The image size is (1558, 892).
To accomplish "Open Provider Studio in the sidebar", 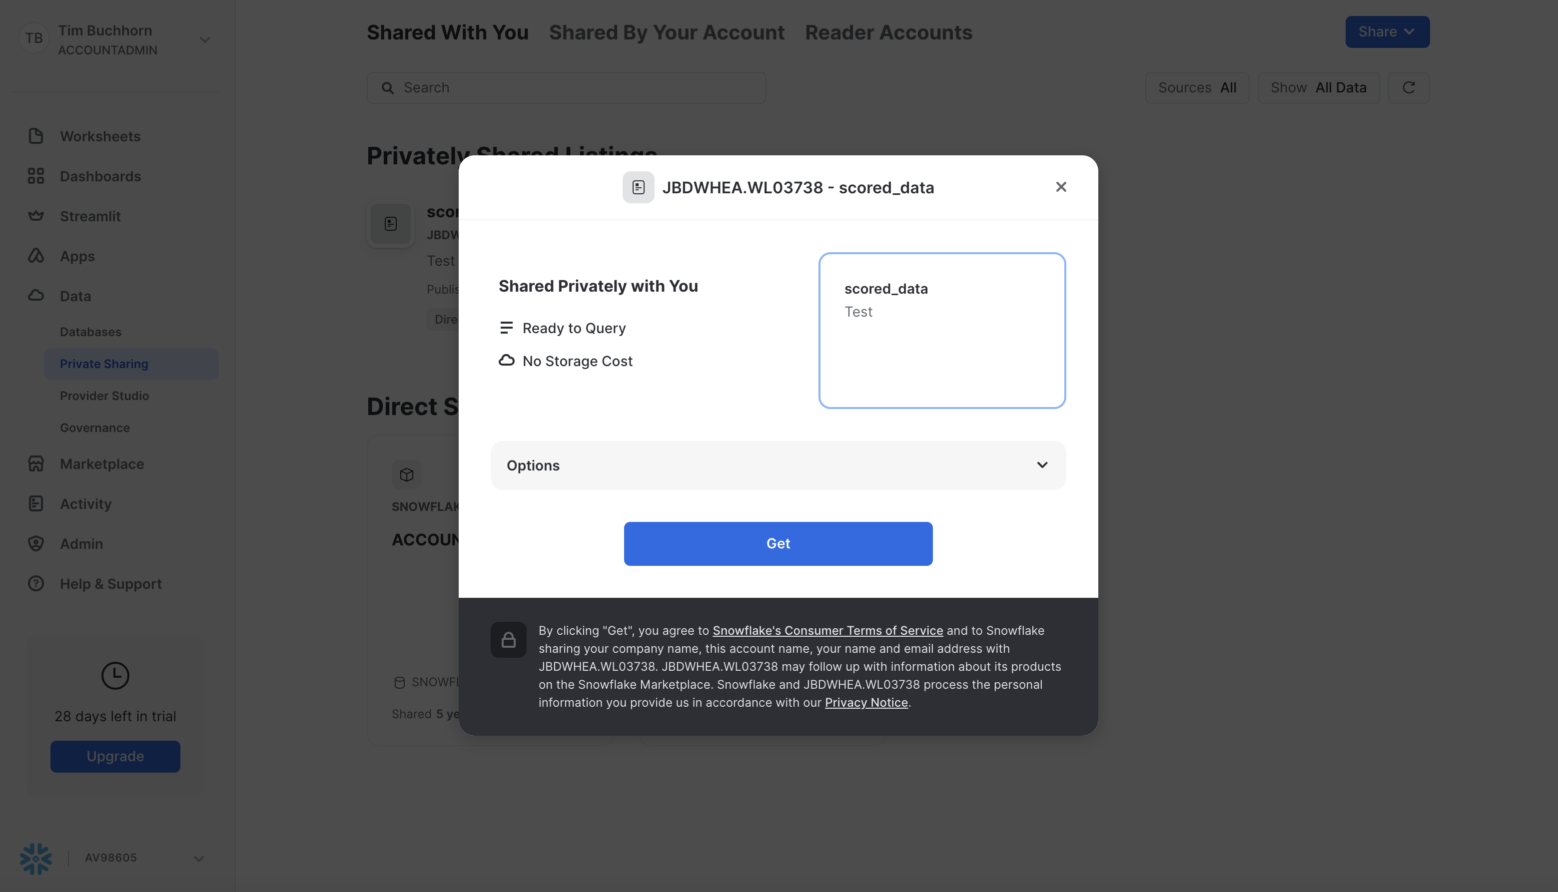I will tap(104, 396).
